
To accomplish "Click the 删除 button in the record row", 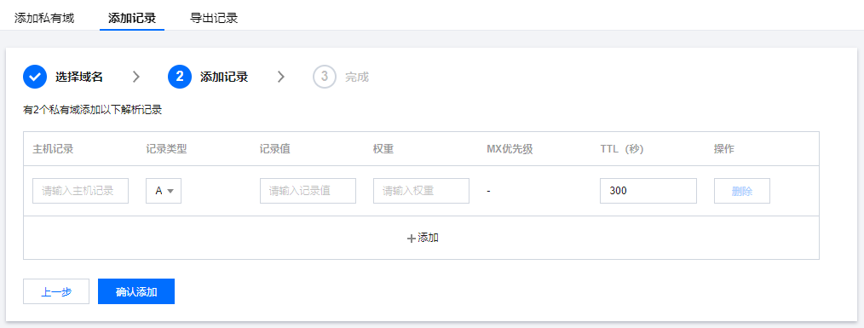I will 742,191.
